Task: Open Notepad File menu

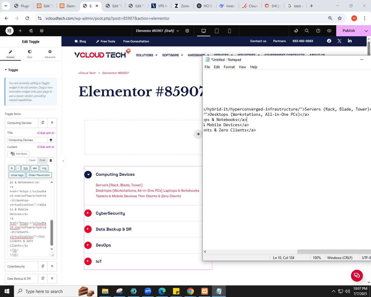Action: (x=207, y=67)
